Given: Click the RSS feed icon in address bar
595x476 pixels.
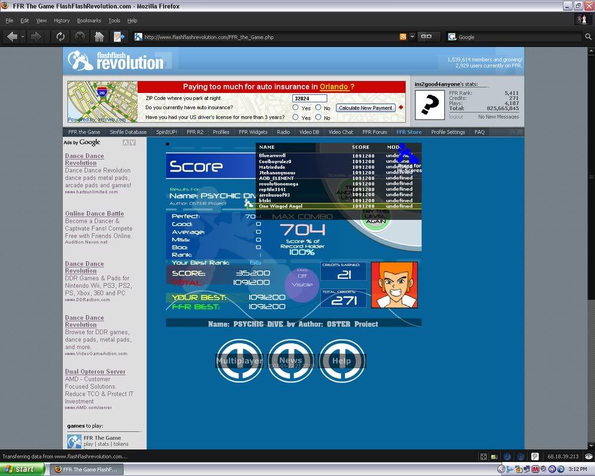Looking at the screenshot, I should (403, 37).
